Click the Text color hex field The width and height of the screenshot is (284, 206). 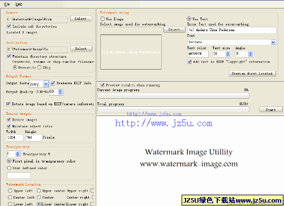(198, 54)
